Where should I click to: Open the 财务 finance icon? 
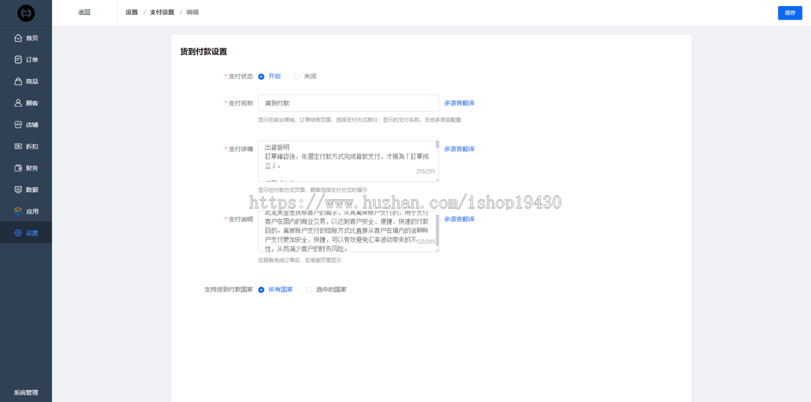coord(18,168)
